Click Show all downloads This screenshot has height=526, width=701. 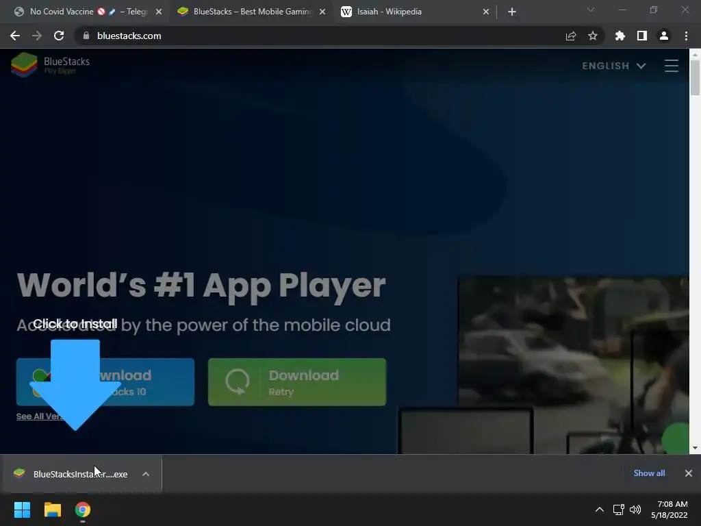pos(649,473)
